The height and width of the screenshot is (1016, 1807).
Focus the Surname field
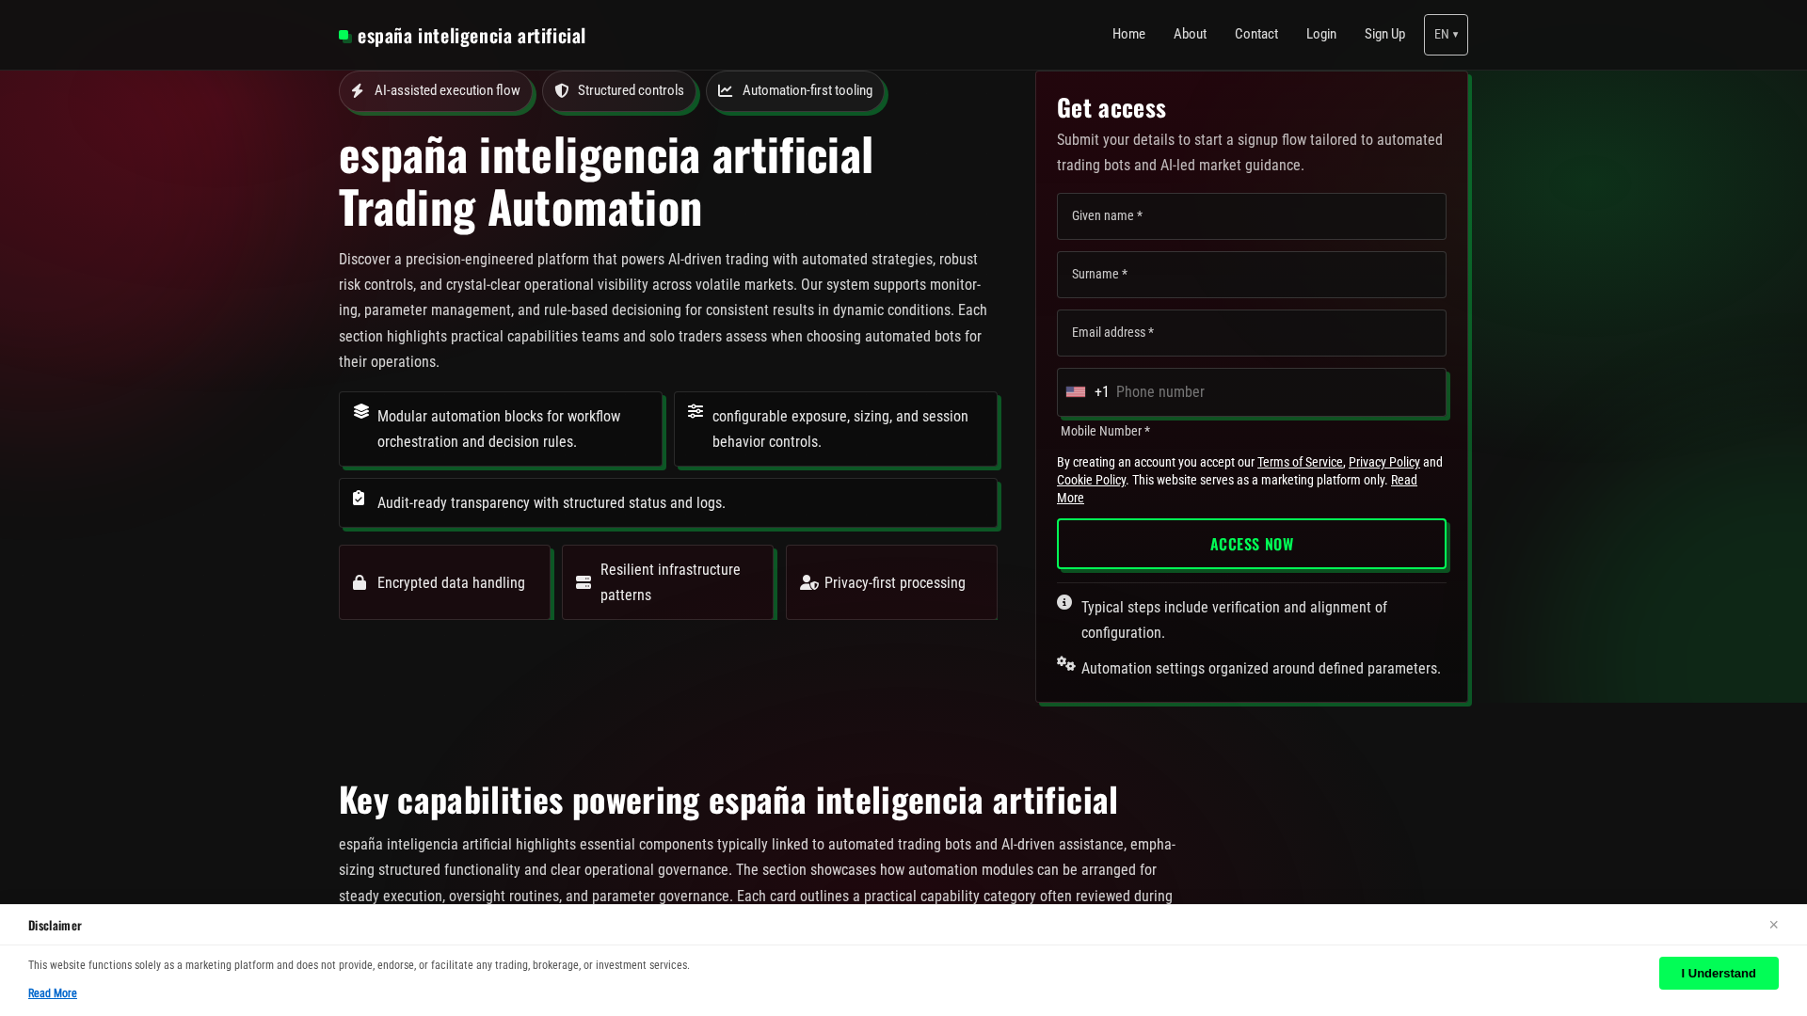click(x=1252, y=275)
